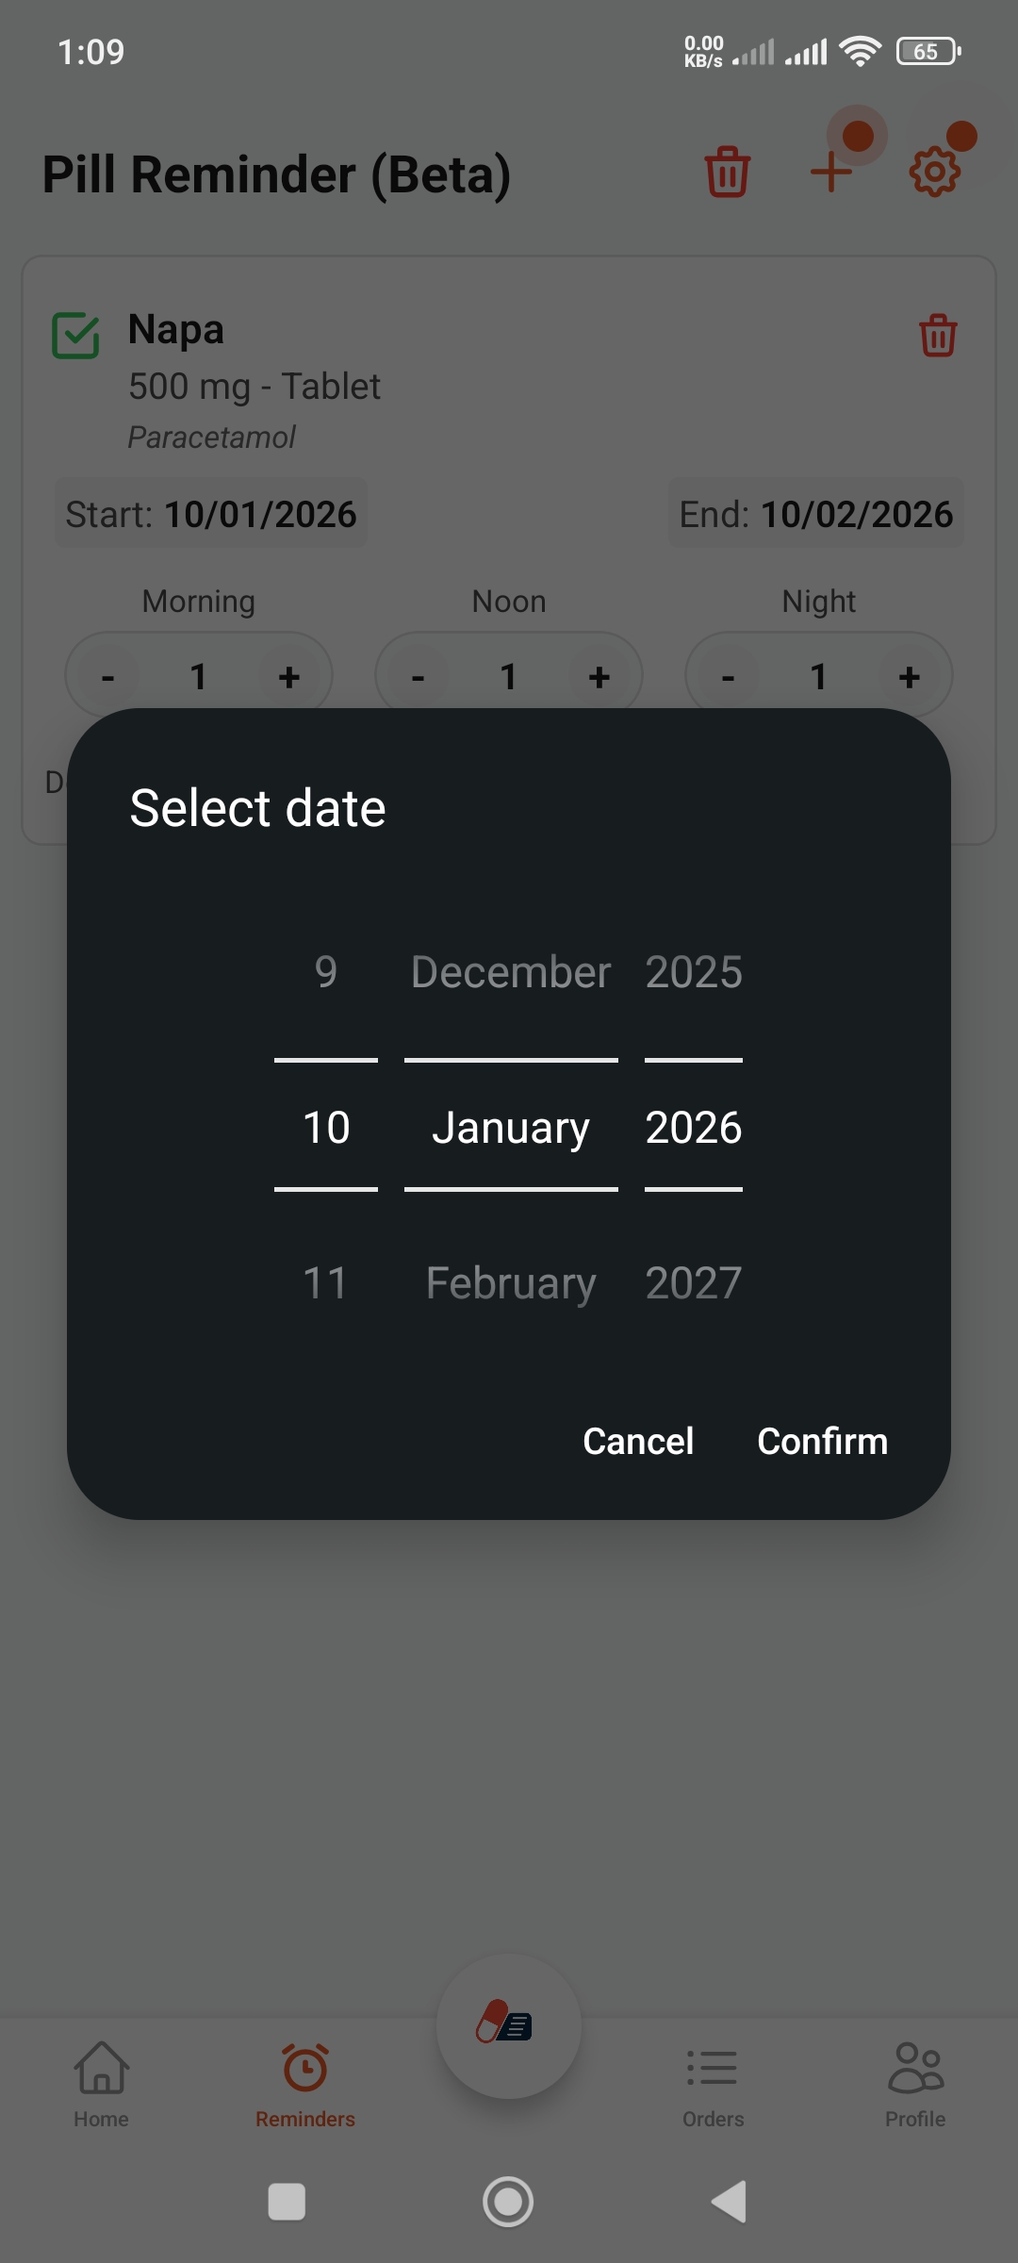Open the Orders tab
Image resolution: width=1018 pixels, height=2263 pixels.
[x=713, y=2084]
